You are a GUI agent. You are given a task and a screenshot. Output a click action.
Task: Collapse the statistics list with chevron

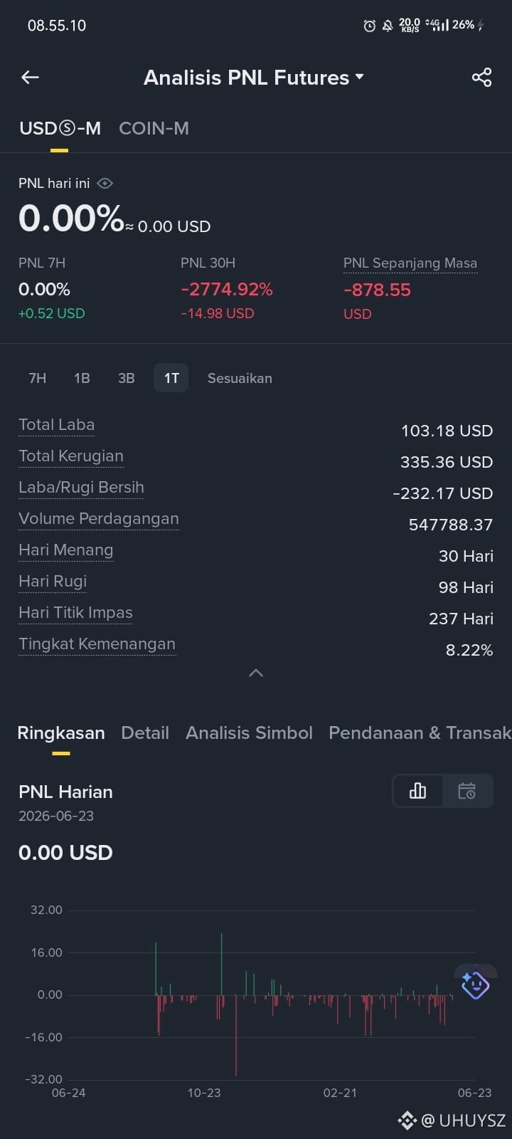click(x=256, y=673)
